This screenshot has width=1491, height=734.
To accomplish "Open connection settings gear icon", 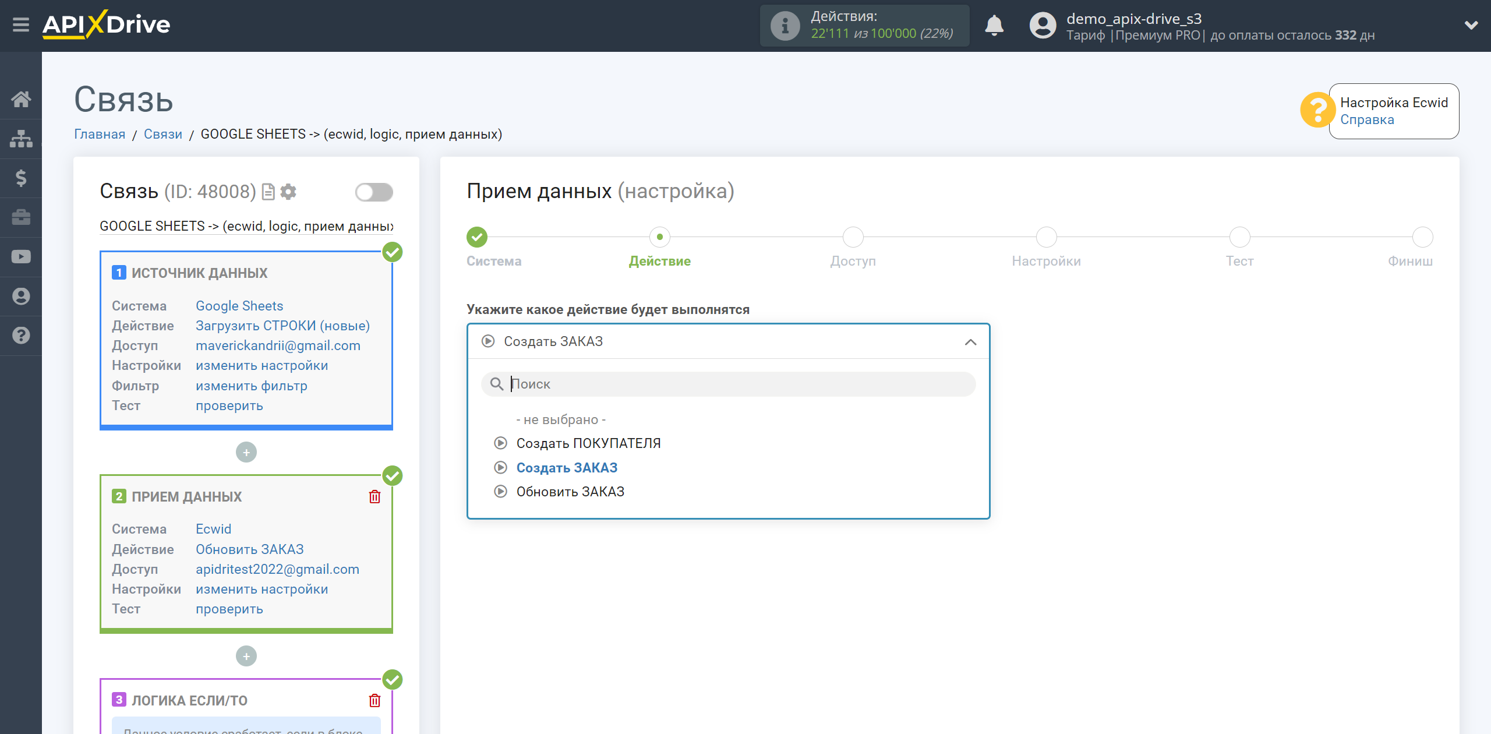I will click(x=288, y=192).
